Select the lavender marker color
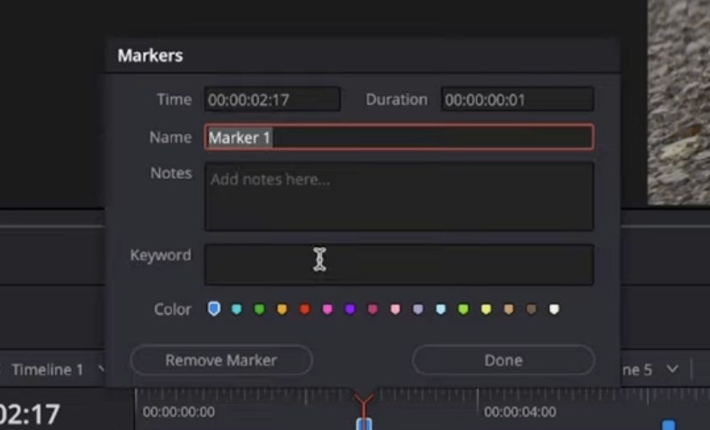The height and width of the screenshot is (430, 710). [x=418, y=309]
